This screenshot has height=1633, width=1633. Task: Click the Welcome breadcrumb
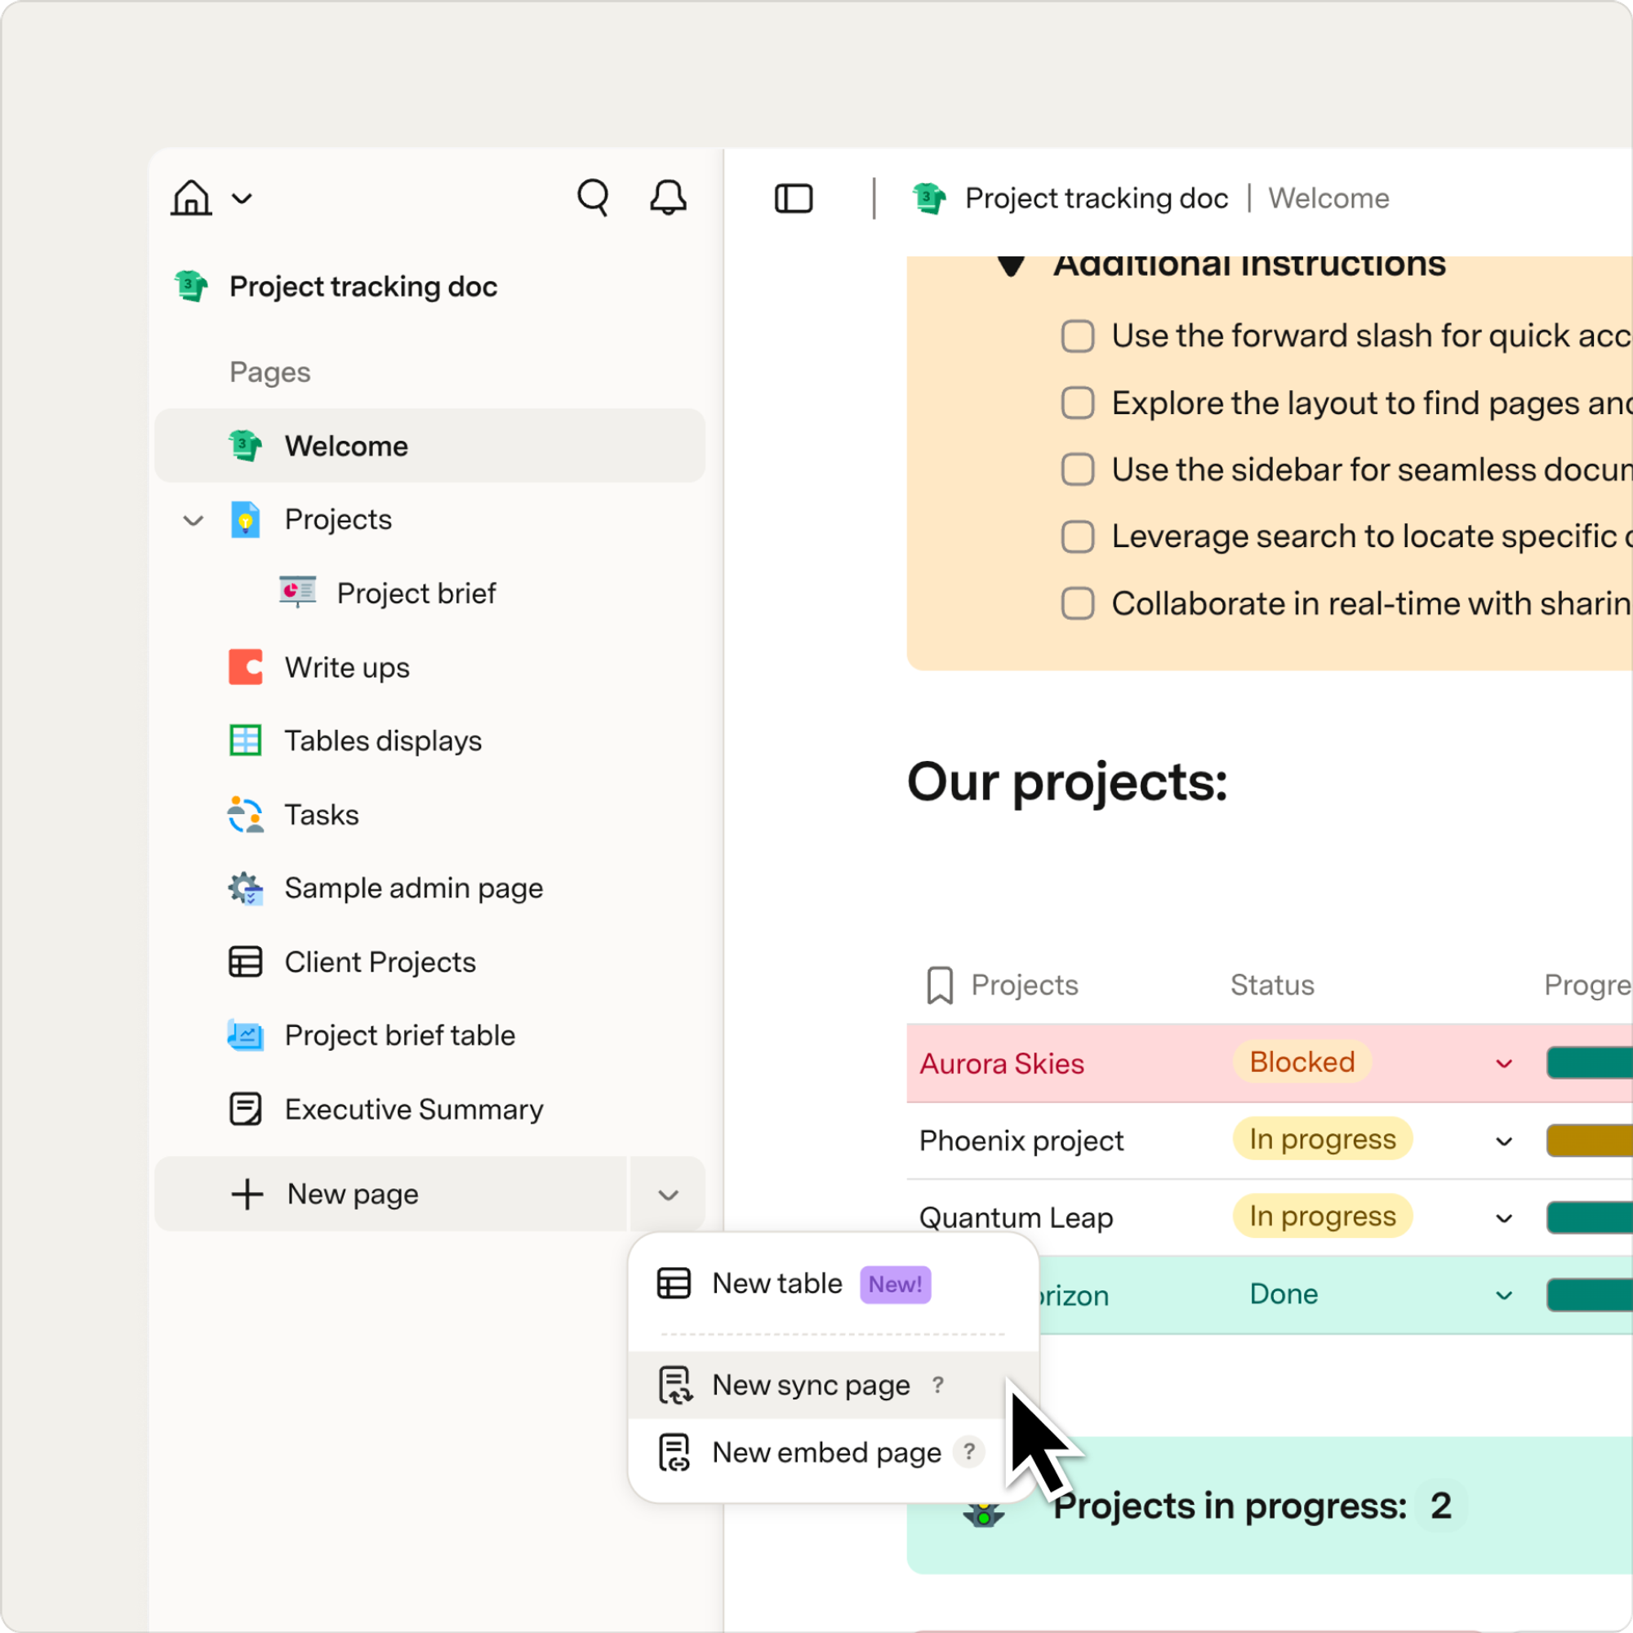[x=1328, y=198]
